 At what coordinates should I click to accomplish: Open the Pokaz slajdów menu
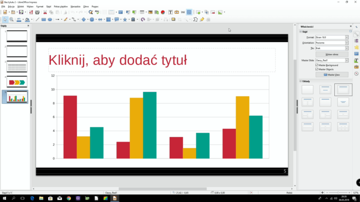pos(61,7)
